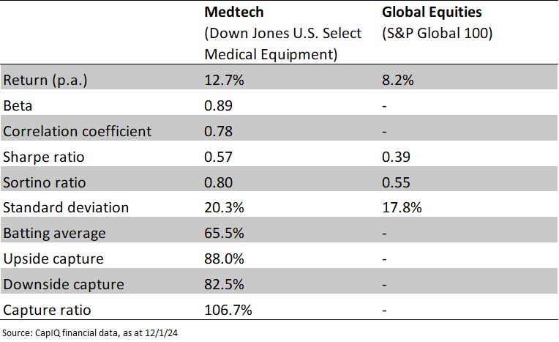
Task: Click the Return (p.a.) row label
Action: tap(45, 80)
